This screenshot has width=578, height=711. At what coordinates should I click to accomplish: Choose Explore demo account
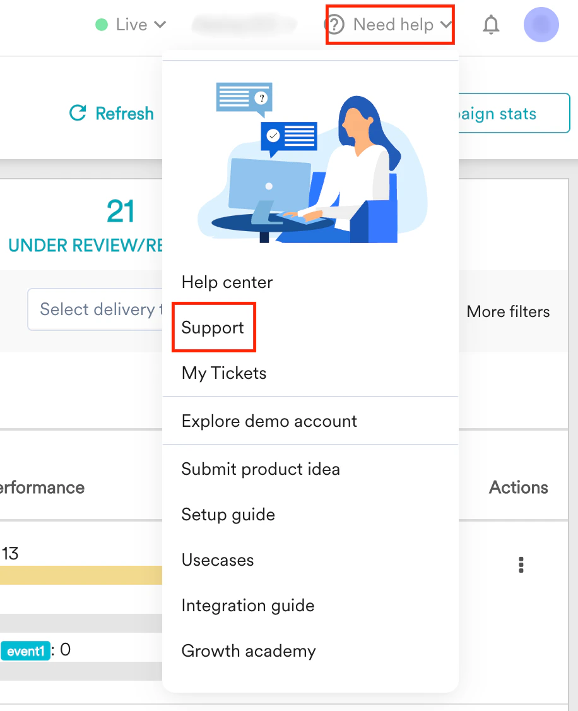269,421
